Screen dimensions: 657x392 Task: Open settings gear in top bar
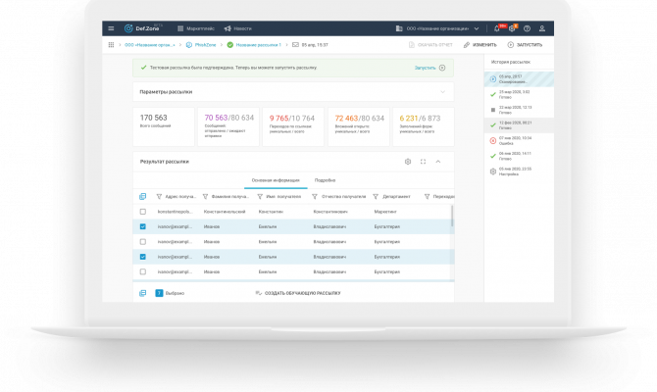[x=512, y=28]
